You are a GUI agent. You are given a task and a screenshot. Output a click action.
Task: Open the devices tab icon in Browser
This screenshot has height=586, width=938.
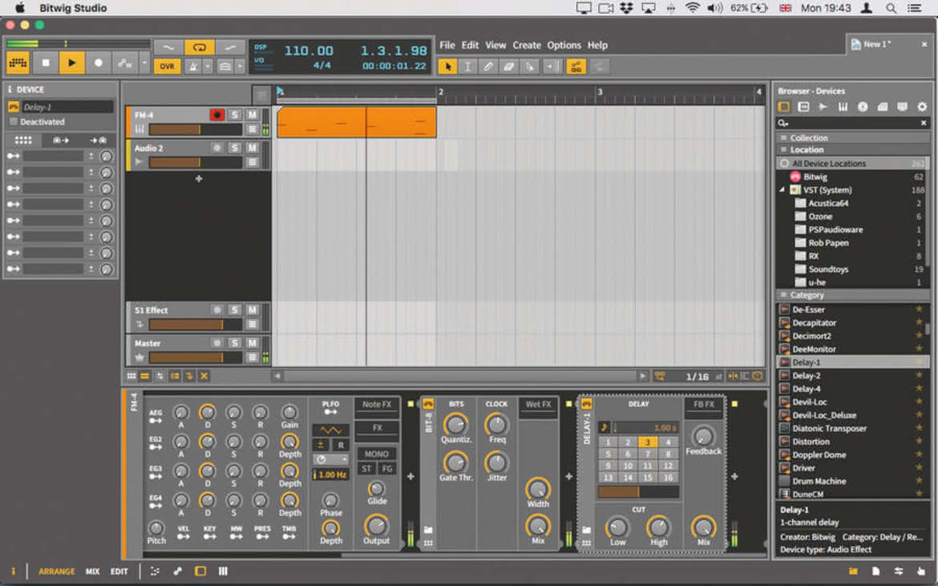coord(783,107)
